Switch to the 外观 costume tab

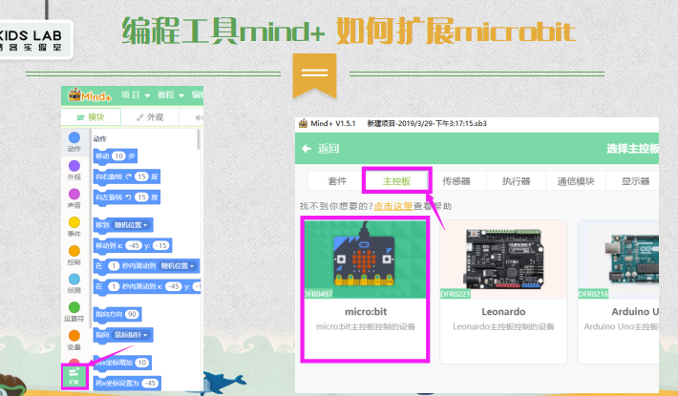150,117
